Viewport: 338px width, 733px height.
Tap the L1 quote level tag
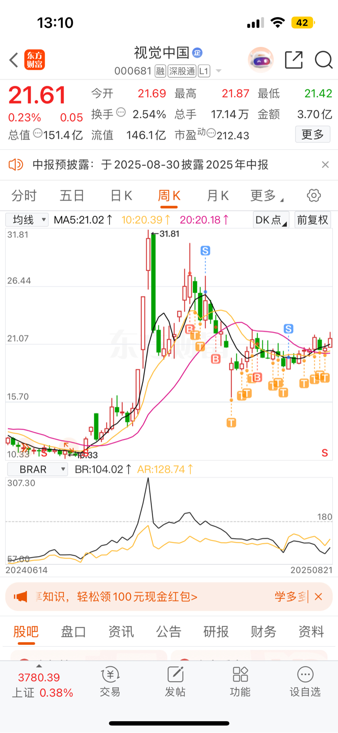pyautogui.click(x=204, y=71)
